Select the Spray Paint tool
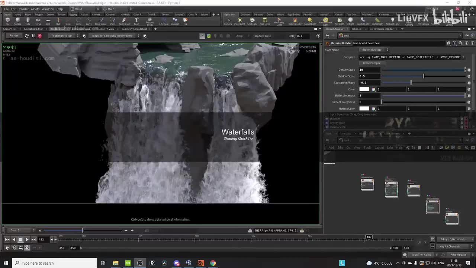Viewport: 476px width, 268px height. click(x=125, y=21)
